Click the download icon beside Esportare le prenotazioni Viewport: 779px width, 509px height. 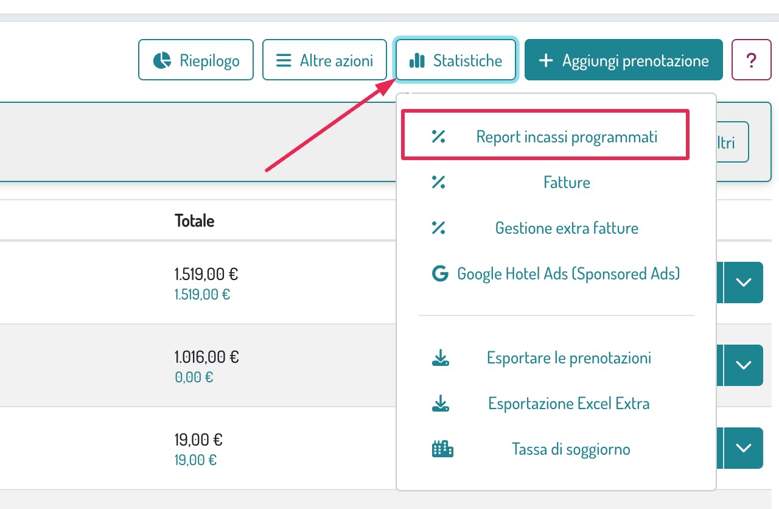[x=441, y=358]
